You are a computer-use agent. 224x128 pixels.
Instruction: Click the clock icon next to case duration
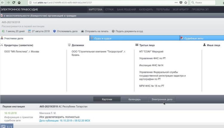point(3,31)
